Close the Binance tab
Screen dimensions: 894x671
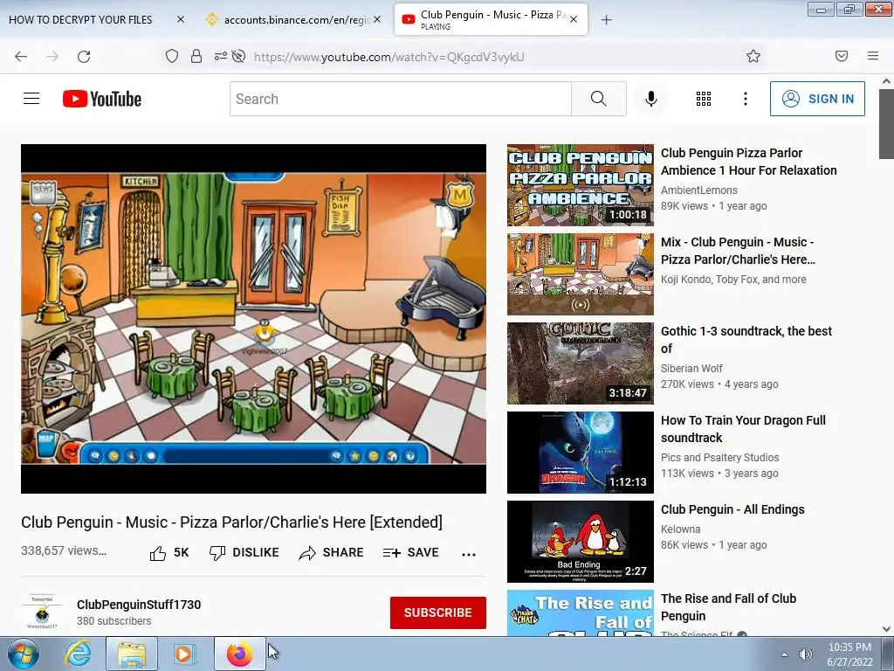click(x=377, y=19)
